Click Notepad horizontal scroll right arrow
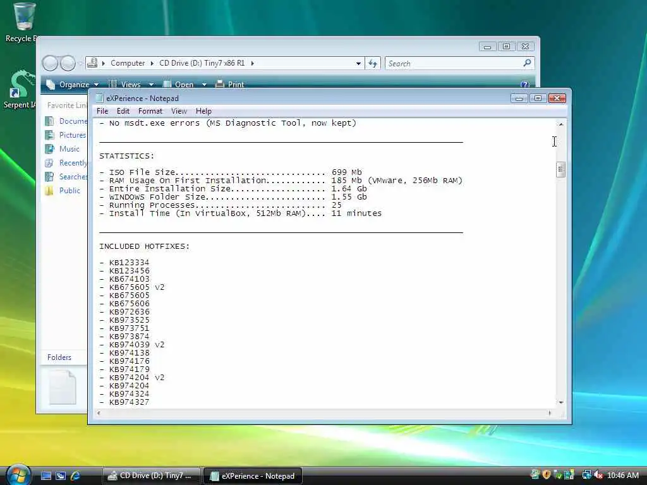Screen dimensions: 647x485 click(x=550, y=413)
